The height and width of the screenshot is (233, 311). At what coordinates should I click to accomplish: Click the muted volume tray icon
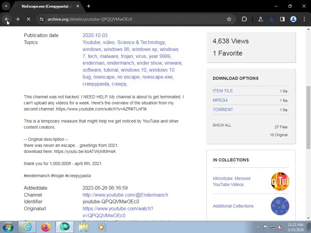(280, 227)
